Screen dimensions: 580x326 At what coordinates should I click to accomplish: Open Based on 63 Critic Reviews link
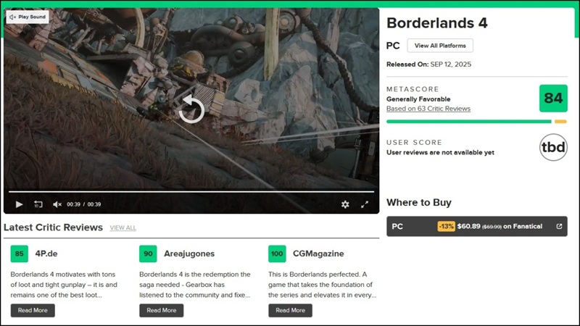[428, 109]
